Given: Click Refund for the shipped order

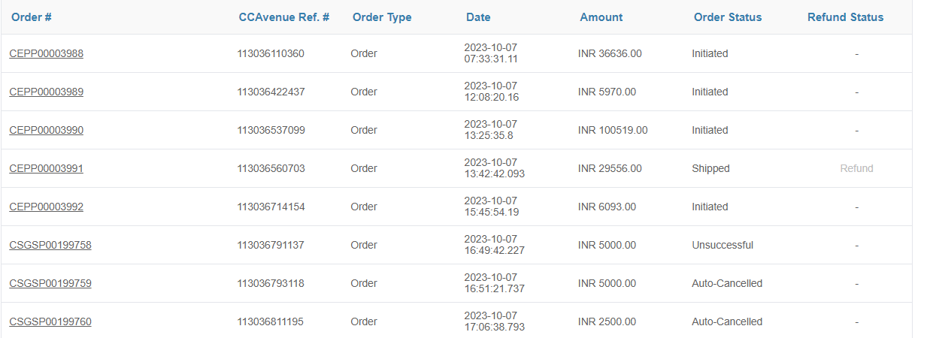Looking at the screenshot, I should click(x=856, y=168).
